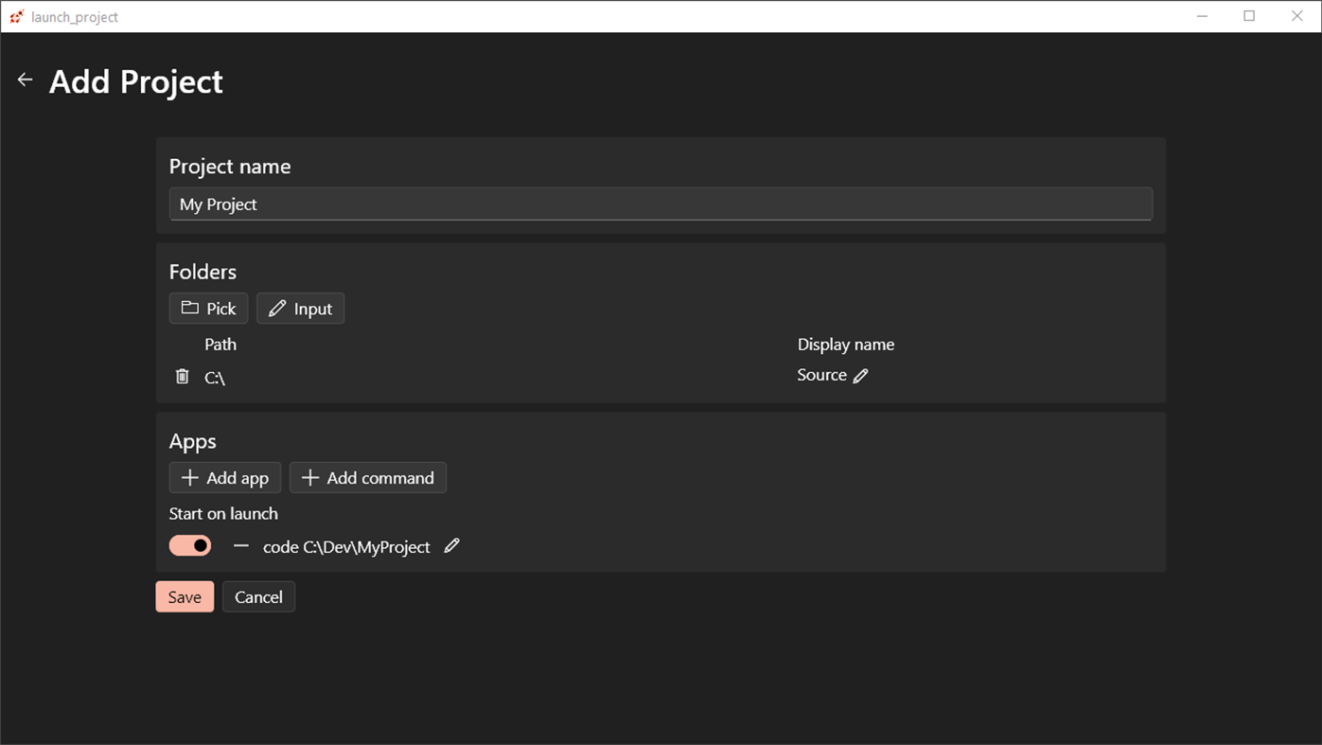Maximize the launch_project window
1322x745 pixels.
[x=1249, y=16]
